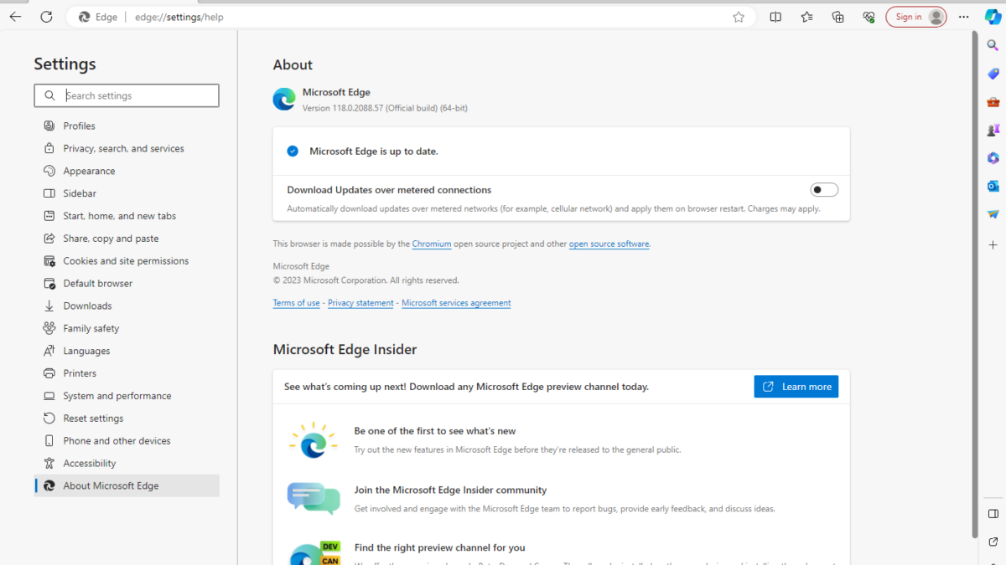
Task: Open the Copilot icon in top-right corner
Action: (993, 18)
